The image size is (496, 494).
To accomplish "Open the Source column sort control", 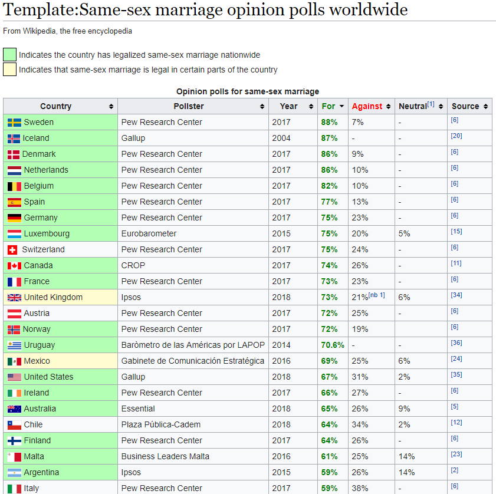I will pyautogui.click(x=485, y=106).
